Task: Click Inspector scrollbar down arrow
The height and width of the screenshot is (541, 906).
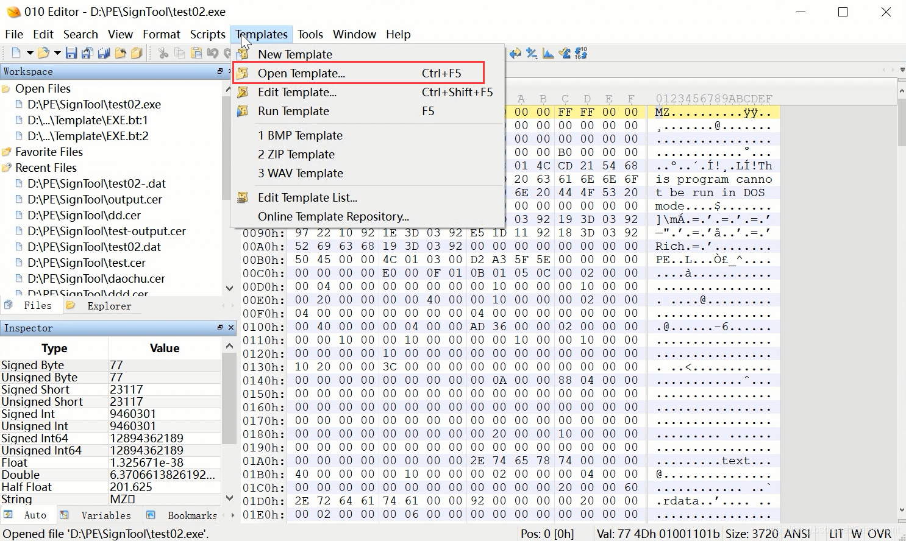Action: pyautogui.click(x=229, y=498)
